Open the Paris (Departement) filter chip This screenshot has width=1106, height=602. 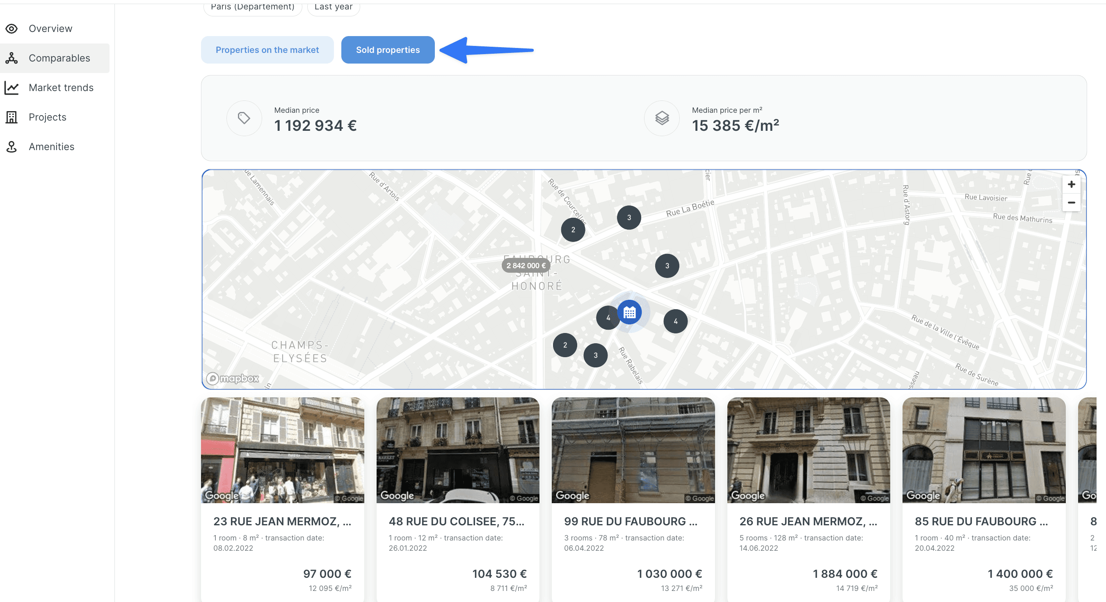[252, 8]
